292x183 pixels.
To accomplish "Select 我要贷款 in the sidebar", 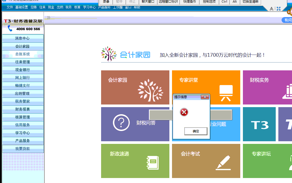I will tap(23, 149).
